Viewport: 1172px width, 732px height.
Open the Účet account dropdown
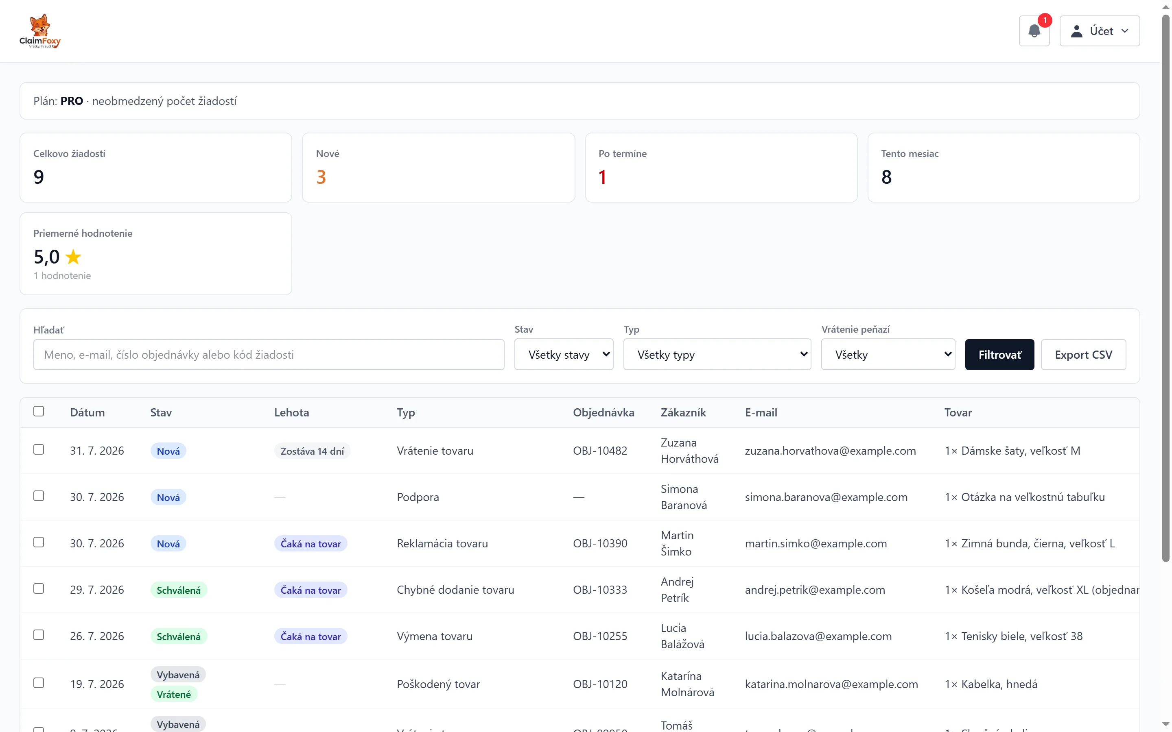click(1099, 31)
